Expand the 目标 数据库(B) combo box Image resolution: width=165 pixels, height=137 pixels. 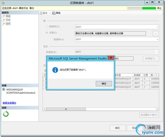tap(157, 52)
